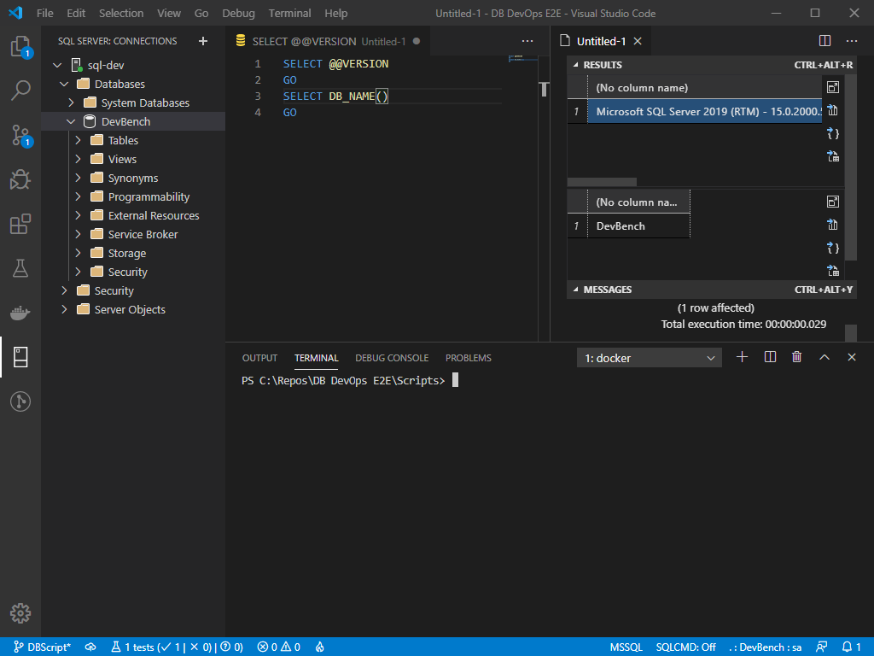Open notifications bell in status bar

851,647
